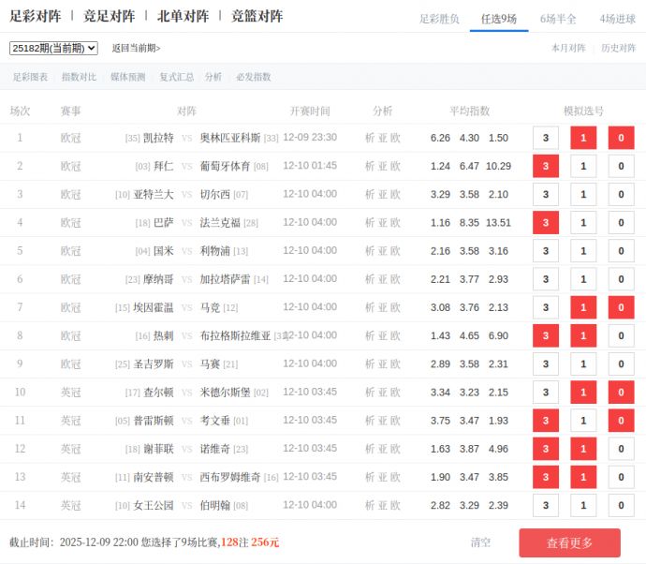This screenshot has height=564, width=646.
Task: Select the 北单对阵 heading
Action: click(183, 16)
